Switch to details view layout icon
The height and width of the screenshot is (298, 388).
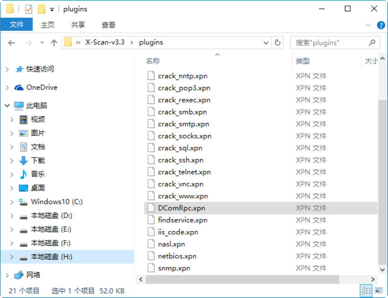point(367,290)
